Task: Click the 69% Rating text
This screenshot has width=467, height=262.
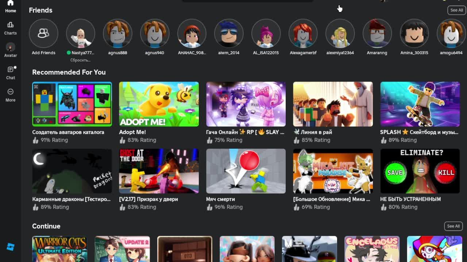Action: pyautogui.click(x=316, y=207)
